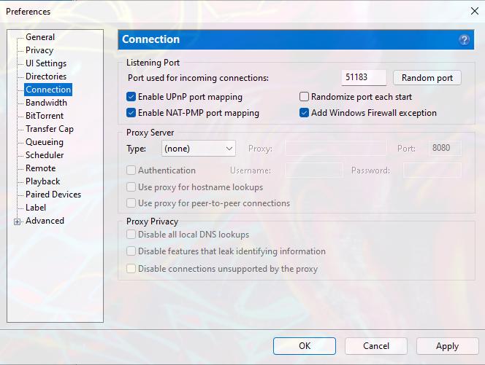Click the 'Proxy Server' group title
The image size is (485, 365).
pos(150,133)
